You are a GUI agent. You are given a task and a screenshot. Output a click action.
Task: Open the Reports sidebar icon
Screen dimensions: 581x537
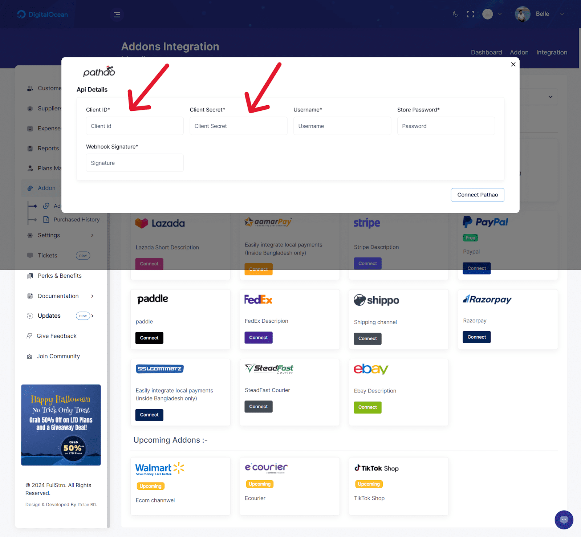pyautogui.click(x=30, y=149)
